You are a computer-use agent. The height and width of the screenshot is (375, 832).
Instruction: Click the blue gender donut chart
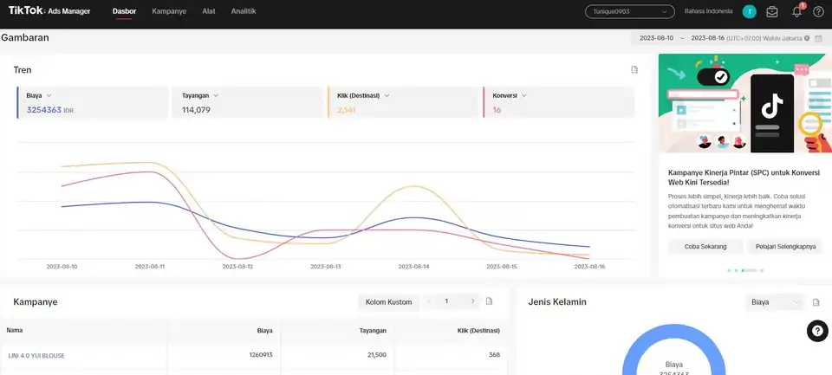[673, 350]
